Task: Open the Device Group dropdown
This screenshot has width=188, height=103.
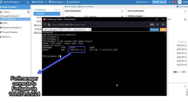Action: pyautogui.click(x=57, y=2)
